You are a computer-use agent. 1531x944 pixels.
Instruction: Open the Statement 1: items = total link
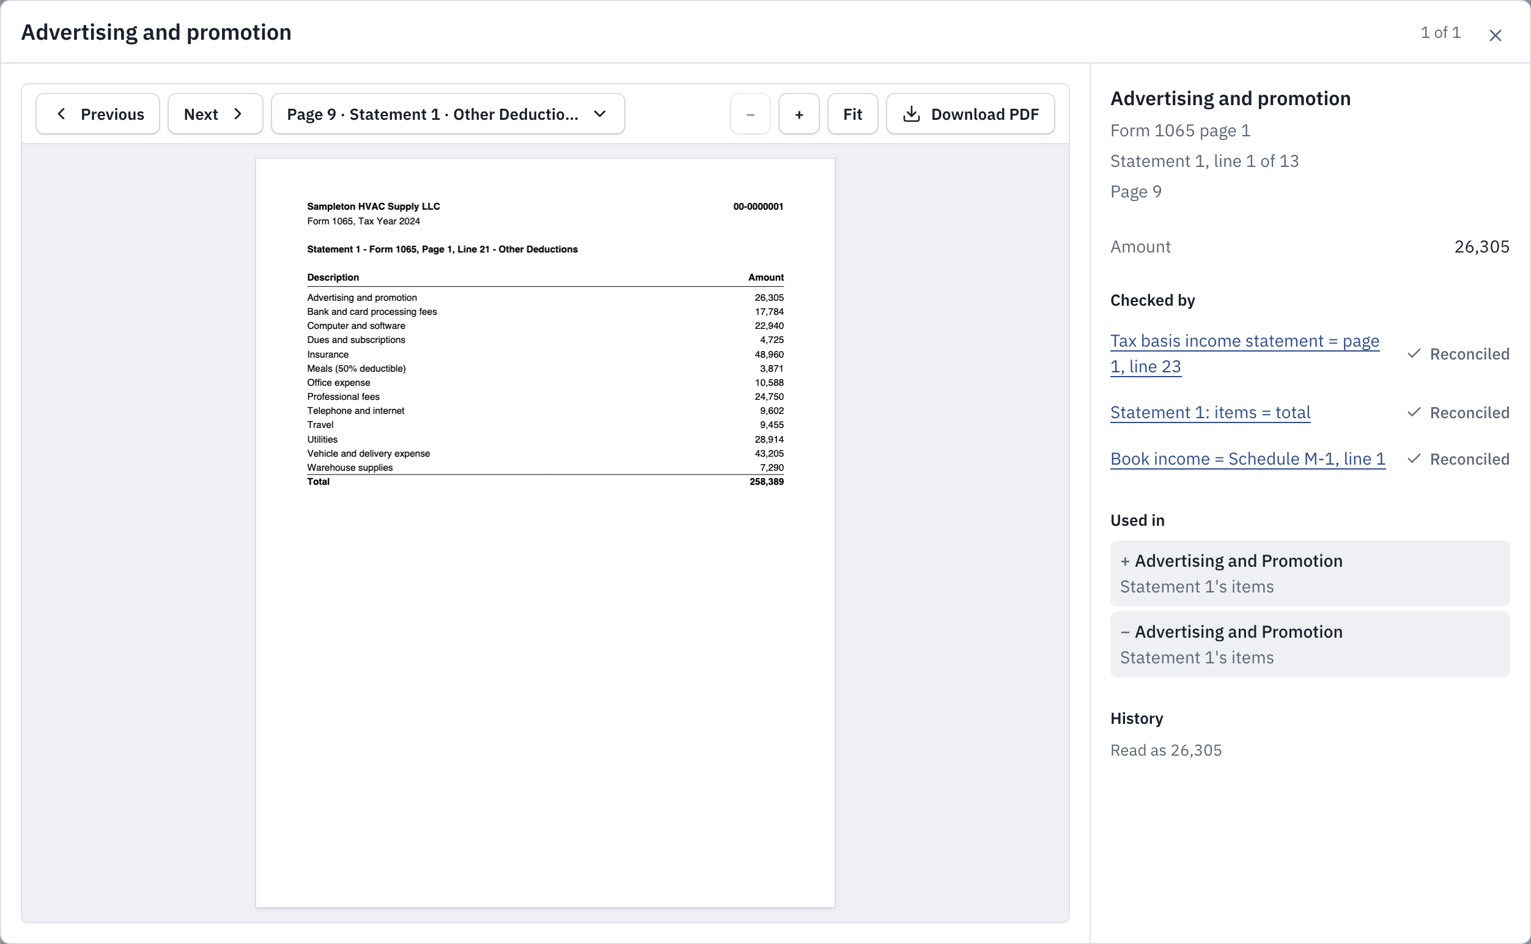(x=1210, y=412)
